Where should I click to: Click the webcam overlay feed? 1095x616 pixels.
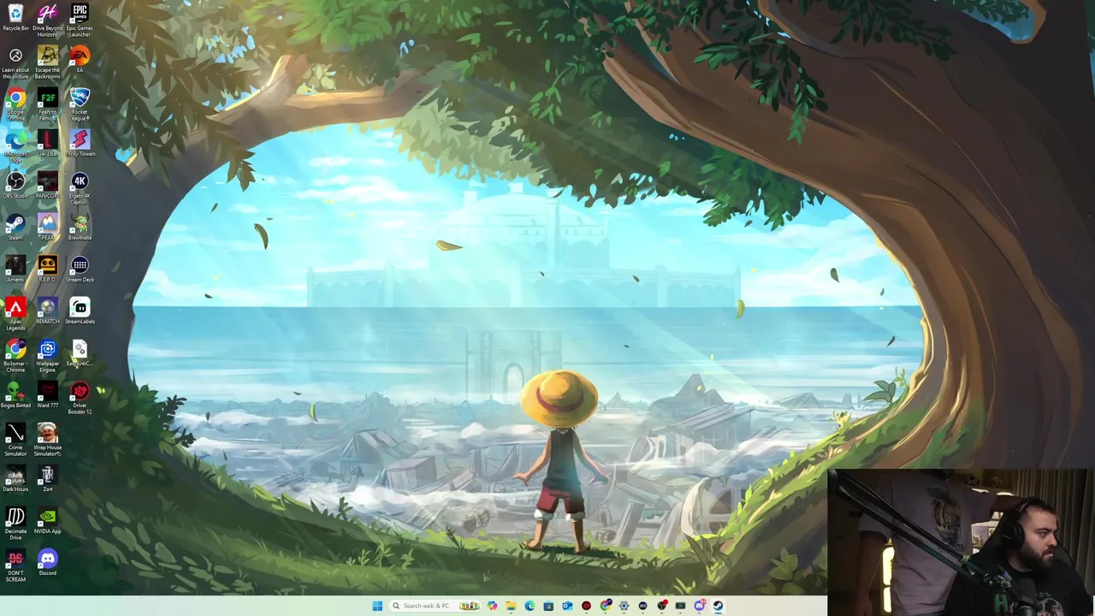961,542
